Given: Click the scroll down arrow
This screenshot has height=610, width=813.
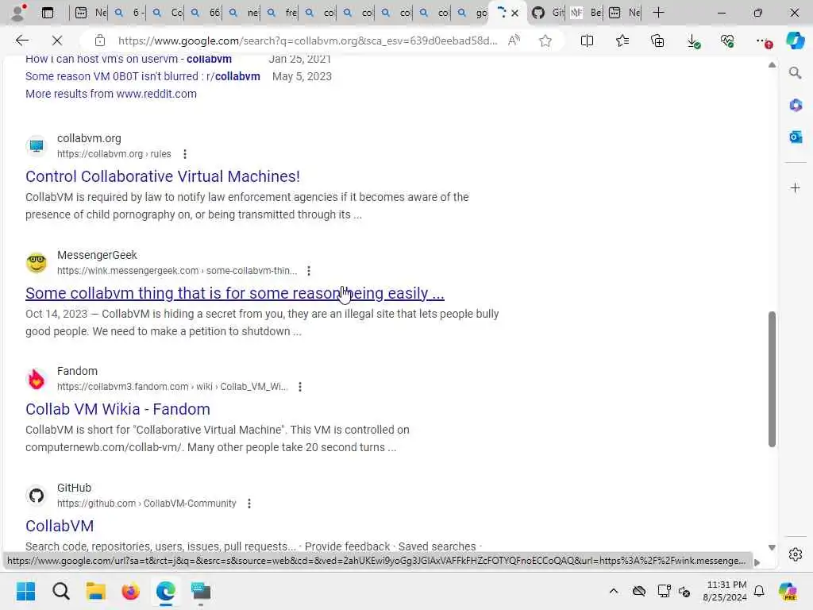Looking at the screenshot, I should (x=772, y=548).
